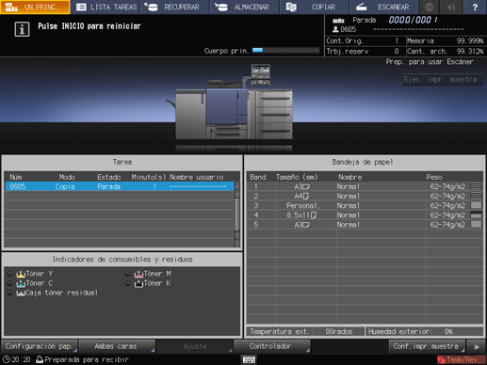
Task: Open the Controlador button
Action: point(272,346)
